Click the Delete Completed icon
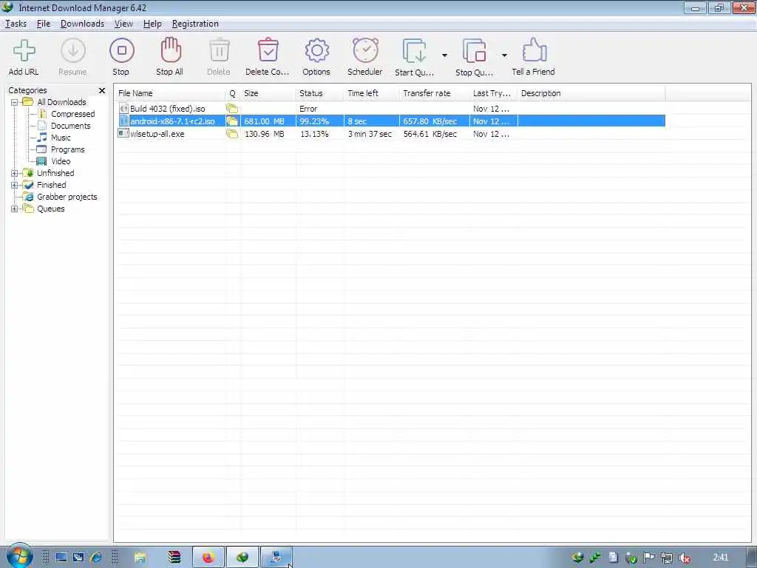The height and width of the screenshot is (568, 757). click(x=268, y=50)
